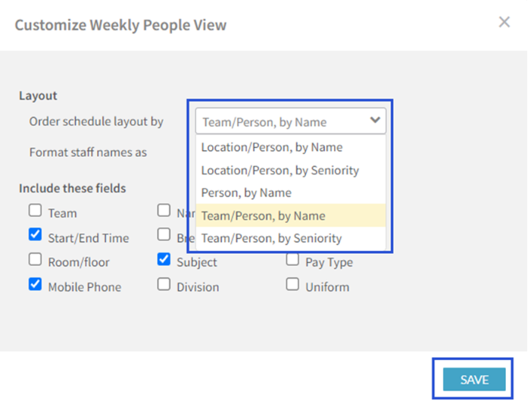531x404 pixels.
Task: Click the Customize Weekly People View title
Action: (x=120, y=25)
